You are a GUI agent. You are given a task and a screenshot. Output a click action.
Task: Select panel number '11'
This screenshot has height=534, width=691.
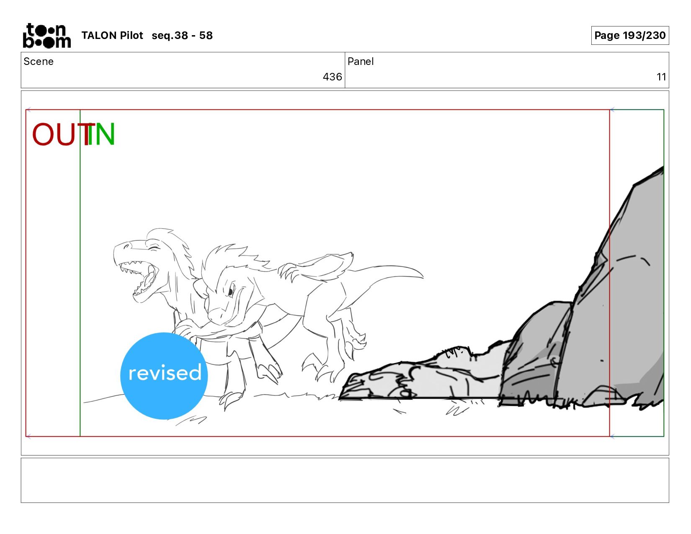(661, 77)
